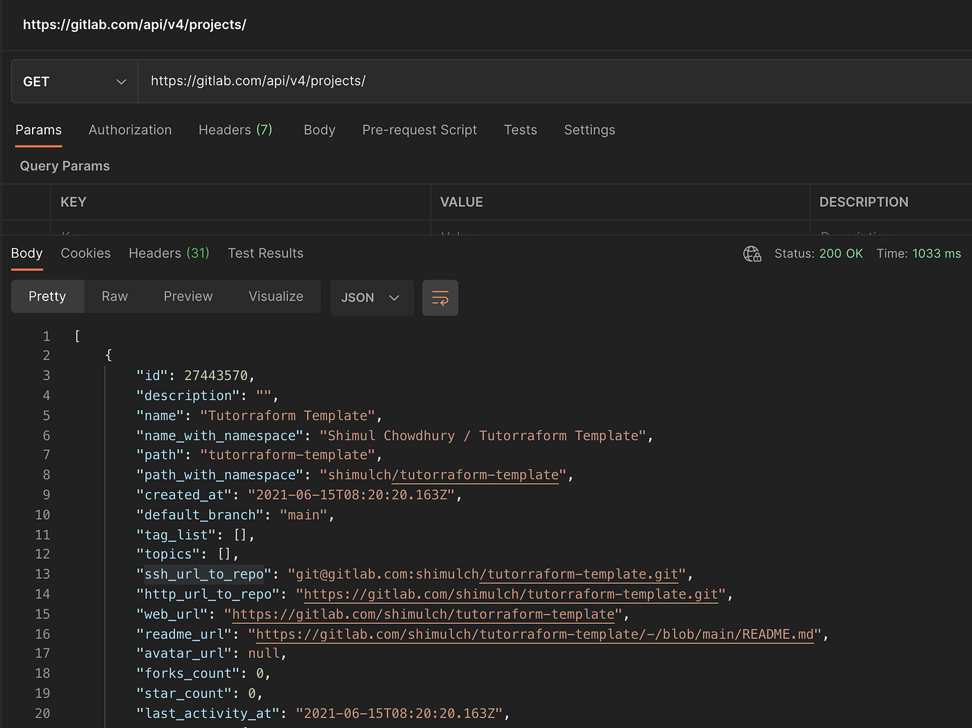Screen dimensions: 972x728
Task: Open the Preview response view
Action: click(188, 296)
